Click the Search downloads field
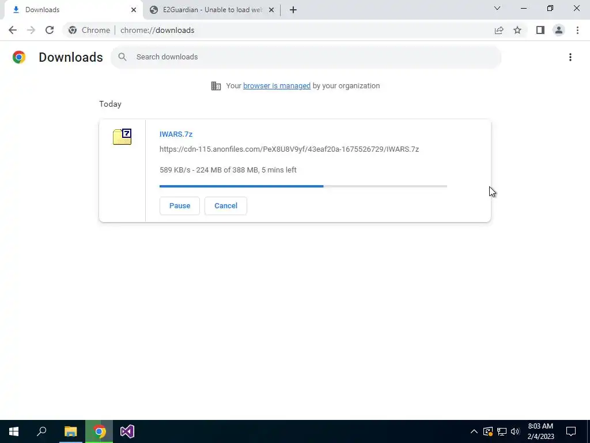590x443 pixels. (306, 57)
